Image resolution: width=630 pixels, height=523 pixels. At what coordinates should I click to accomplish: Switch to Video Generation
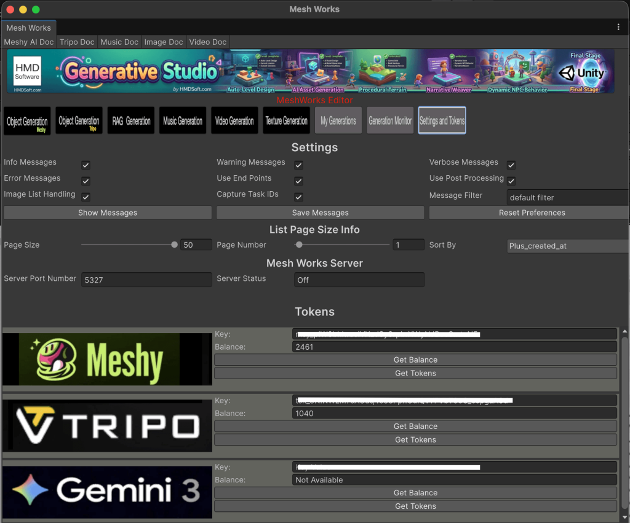[234, 120]
